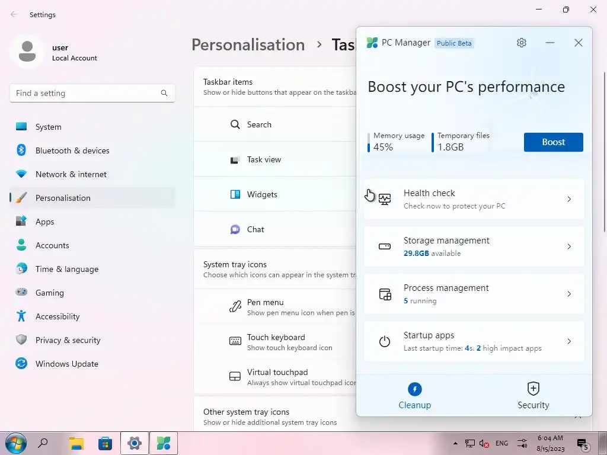
Task: Select Personalisation in the sidebar
Action: click(x=92, y=198)
